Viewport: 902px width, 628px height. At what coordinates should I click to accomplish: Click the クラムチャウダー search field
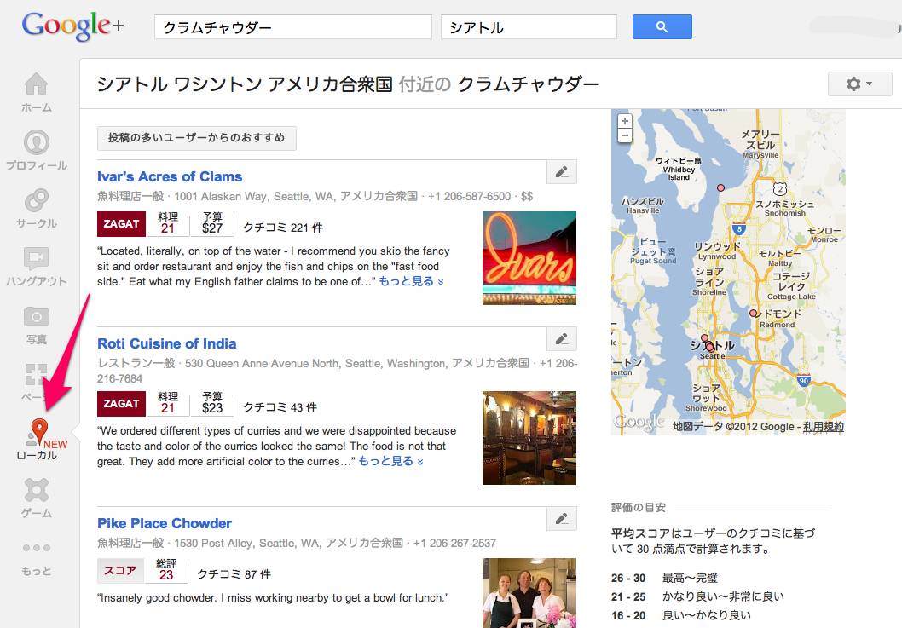tap(292, 27)
